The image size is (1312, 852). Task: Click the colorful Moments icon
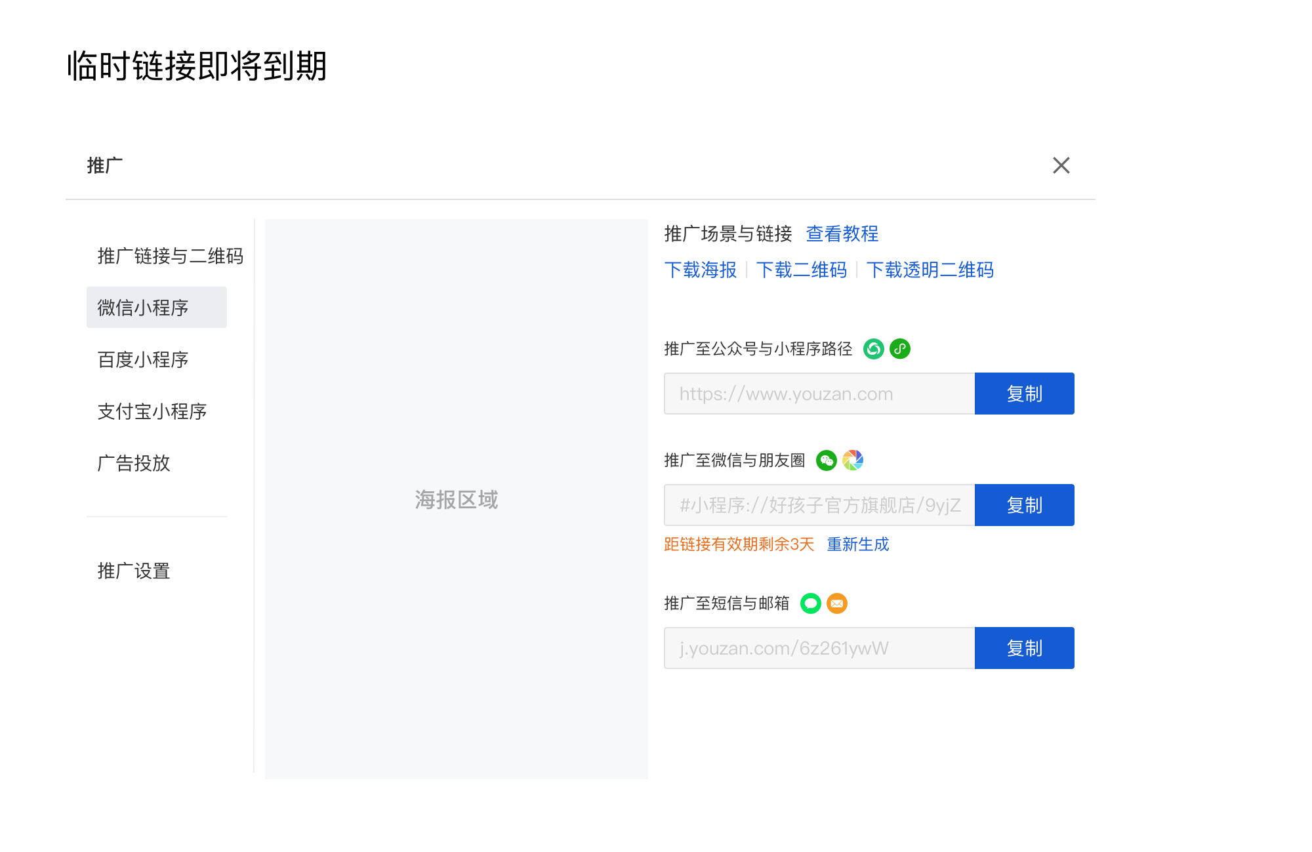pyautogui.click(x=853, y=460)
